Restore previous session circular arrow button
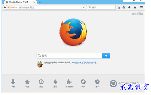151x95 pixels. click(113, 84)
